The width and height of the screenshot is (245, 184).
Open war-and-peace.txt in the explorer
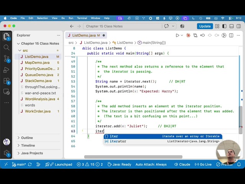tap(38, 93)
